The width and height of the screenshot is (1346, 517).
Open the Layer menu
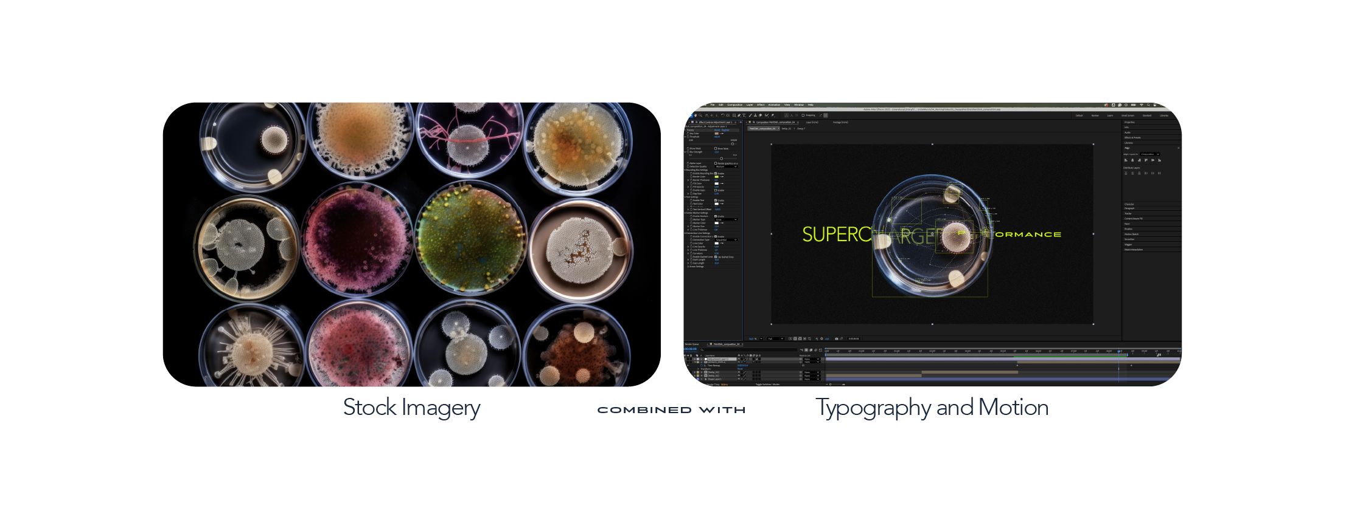(x=750, y=105)
